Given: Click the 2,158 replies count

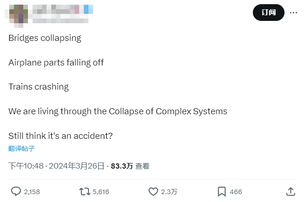Looking at the screenshot, I should [32, 192].
